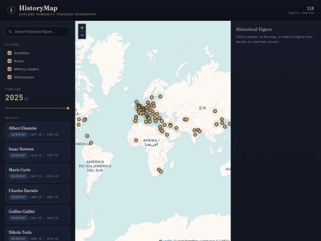Click the Scientist tag on Albert Einstein card
321x241 pixels.
[x=18, y=134]
